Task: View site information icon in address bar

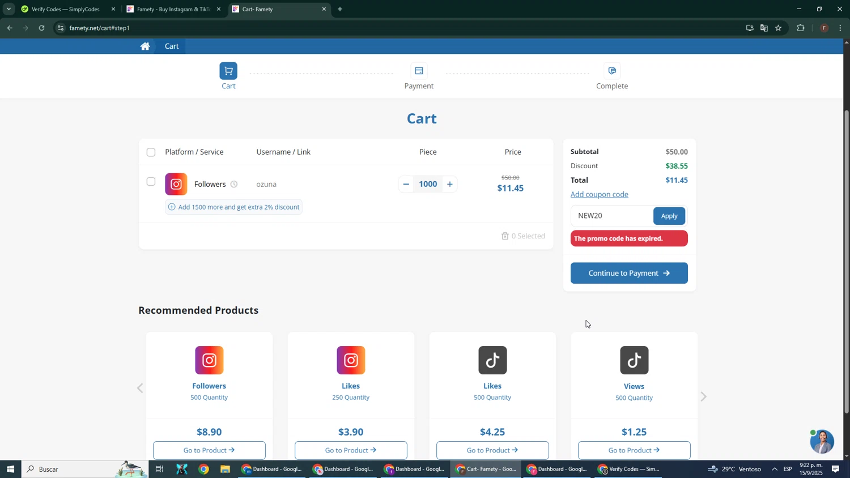Action: click(61, 28)
